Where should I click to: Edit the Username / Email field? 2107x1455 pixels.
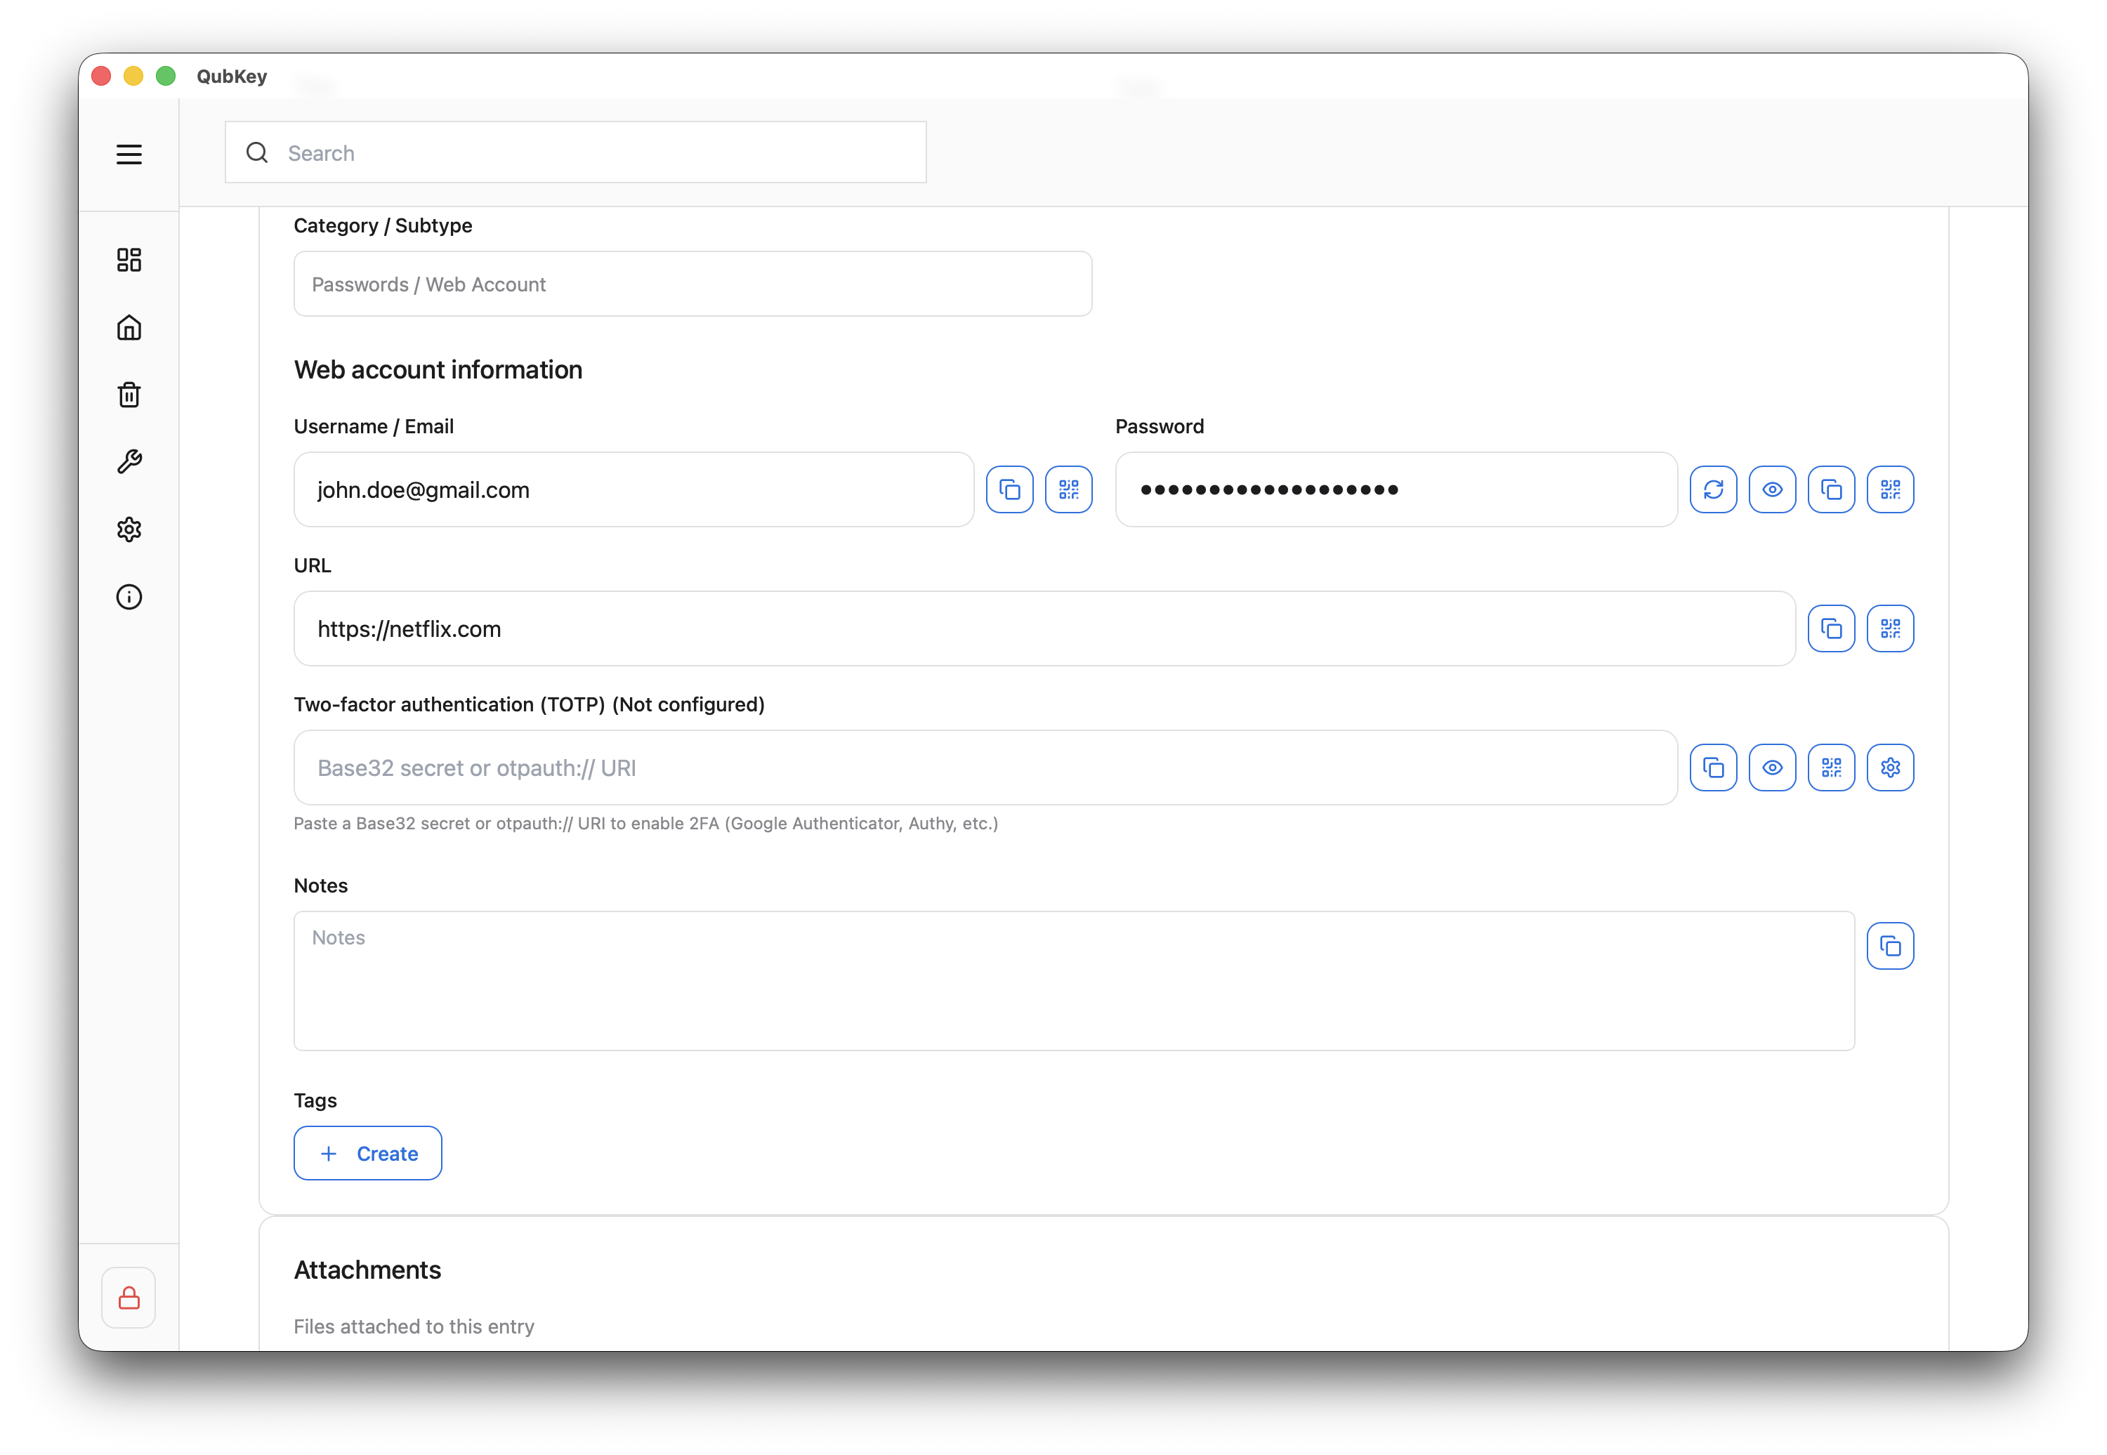634,489
